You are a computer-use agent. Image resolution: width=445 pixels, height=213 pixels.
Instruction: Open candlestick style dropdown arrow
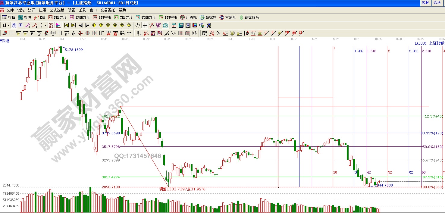click(46, 25)
